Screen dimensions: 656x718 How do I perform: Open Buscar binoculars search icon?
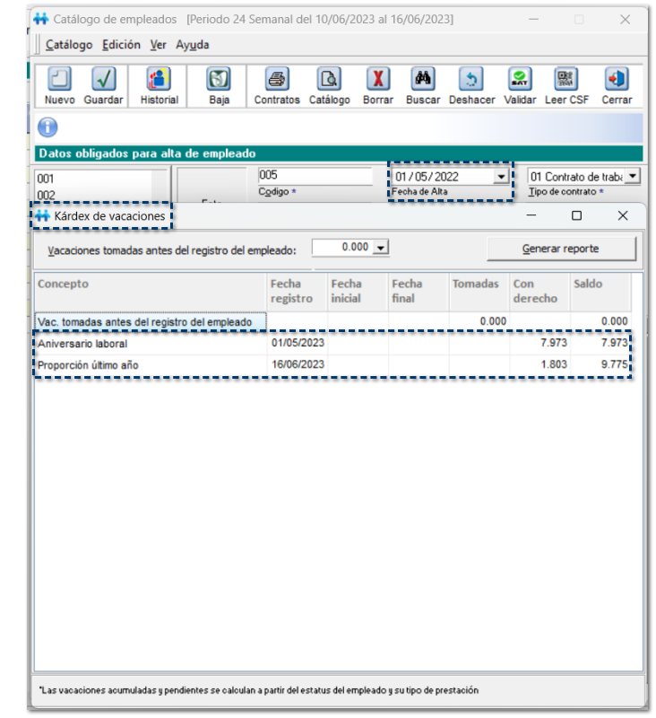[x=422, y=81]
